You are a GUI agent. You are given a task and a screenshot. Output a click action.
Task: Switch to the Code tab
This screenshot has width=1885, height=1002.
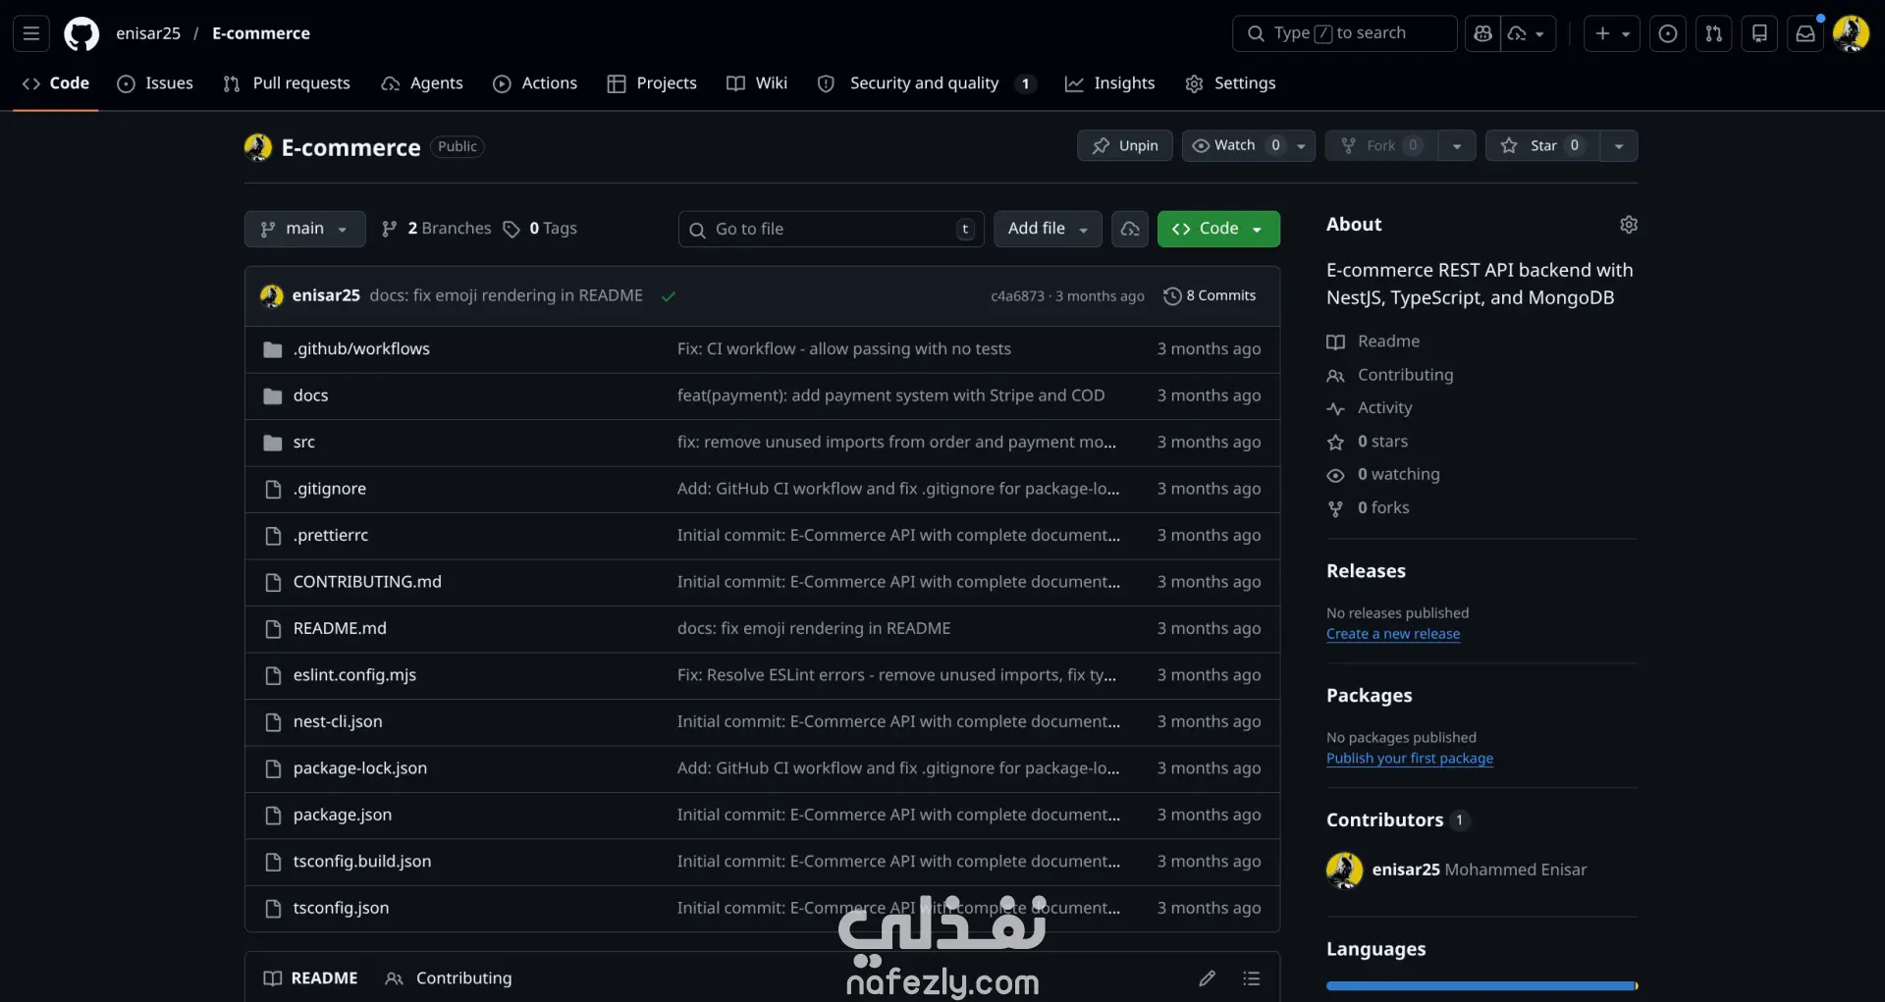point(56,83)
